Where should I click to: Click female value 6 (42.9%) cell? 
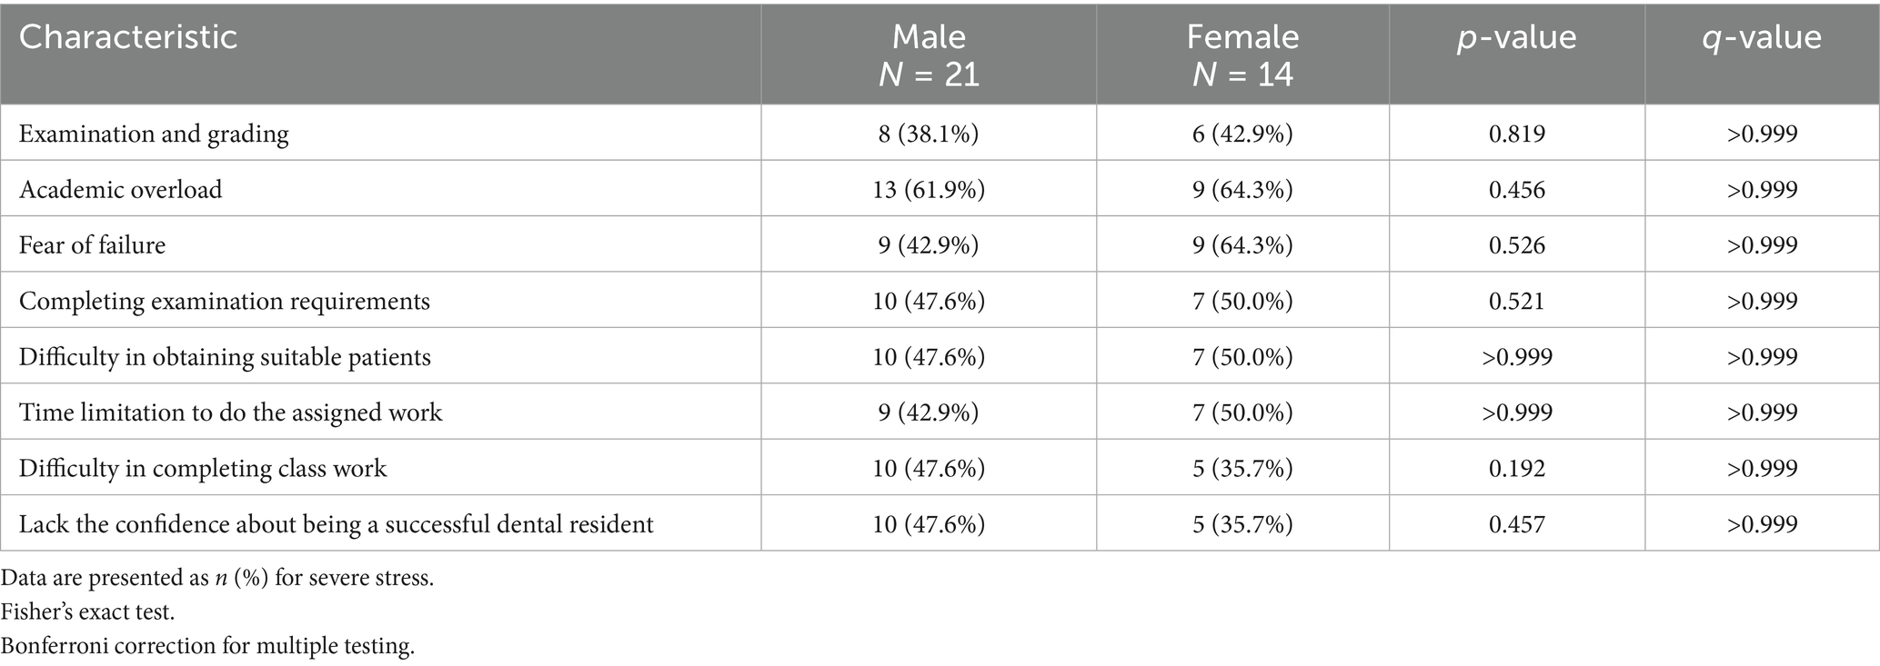[1242, 134]
